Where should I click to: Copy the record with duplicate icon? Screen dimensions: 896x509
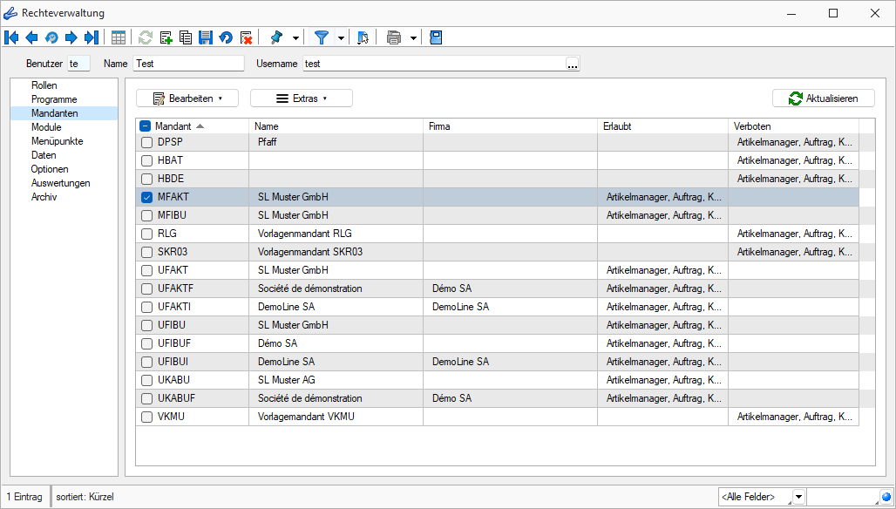(186, 37)
